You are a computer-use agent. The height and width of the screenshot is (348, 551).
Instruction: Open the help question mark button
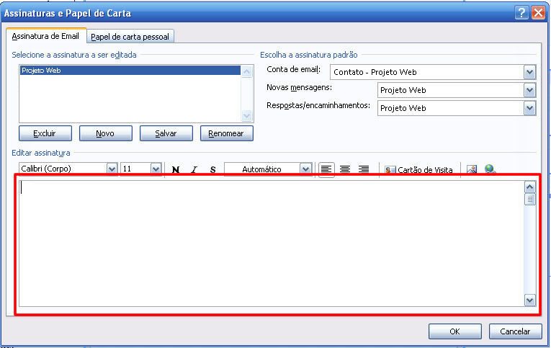[x=522, y=13]
